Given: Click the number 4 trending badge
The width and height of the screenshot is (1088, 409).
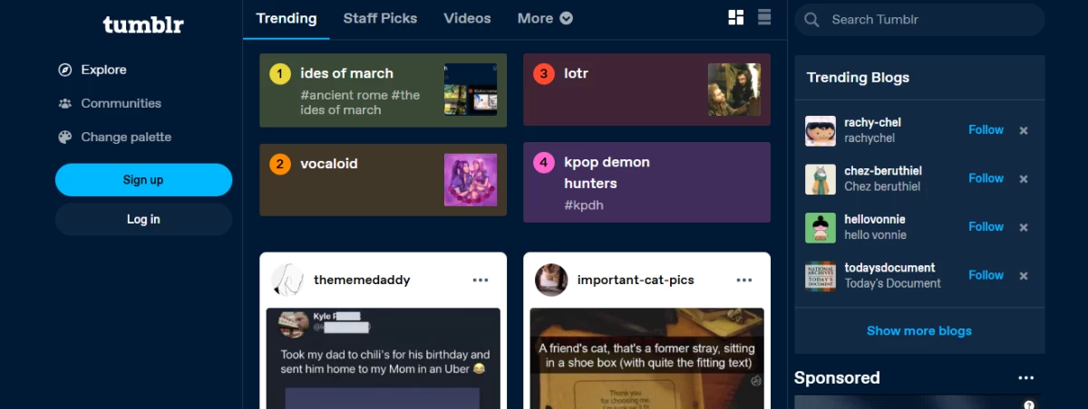Looking at the screenshot, I should 544,163.
